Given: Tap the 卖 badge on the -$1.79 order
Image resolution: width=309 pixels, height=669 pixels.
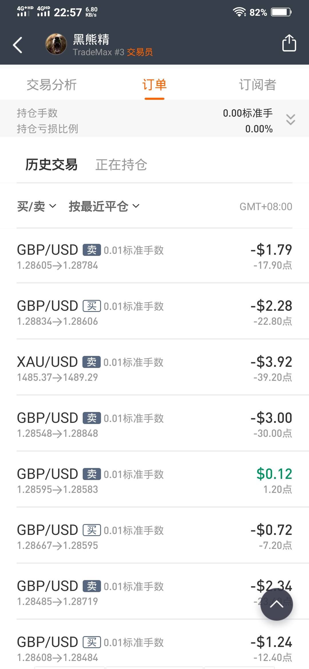Looking at the screenshot, I should 92,250.
